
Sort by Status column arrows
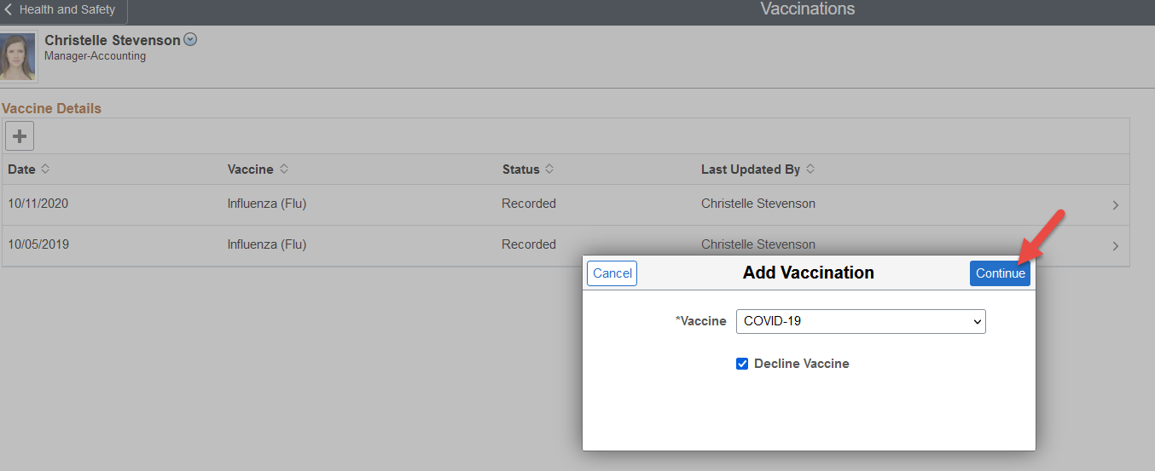click(x=549, y=169)
